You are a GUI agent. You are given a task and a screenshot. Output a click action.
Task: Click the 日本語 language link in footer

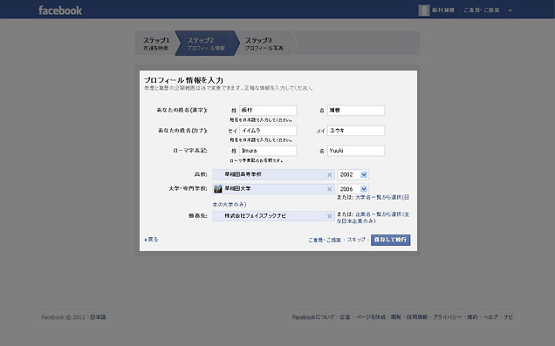click(98, 317)
